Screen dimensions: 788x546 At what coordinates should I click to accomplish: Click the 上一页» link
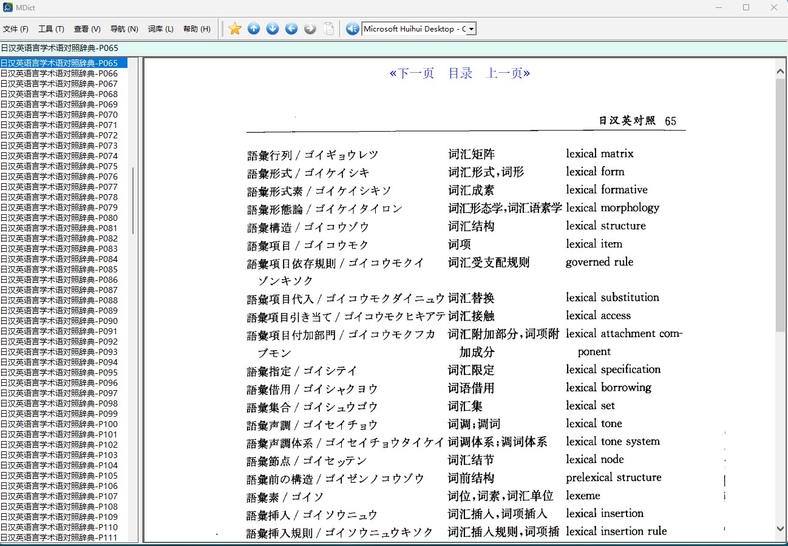pos(508,73)
